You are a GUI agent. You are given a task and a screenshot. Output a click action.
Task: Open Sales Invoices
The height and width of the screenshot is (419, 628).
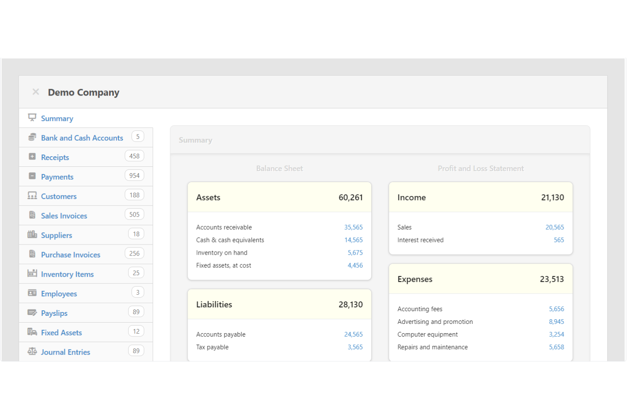[64, 216]
